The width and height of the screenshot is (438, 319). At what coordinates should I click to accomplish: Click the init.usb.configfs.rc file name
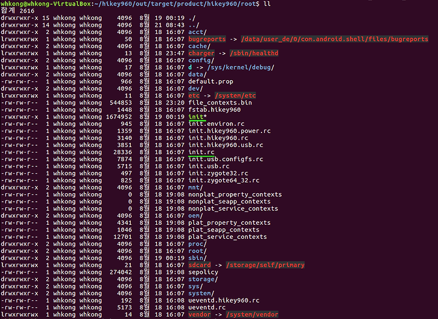tap(226, 159)
